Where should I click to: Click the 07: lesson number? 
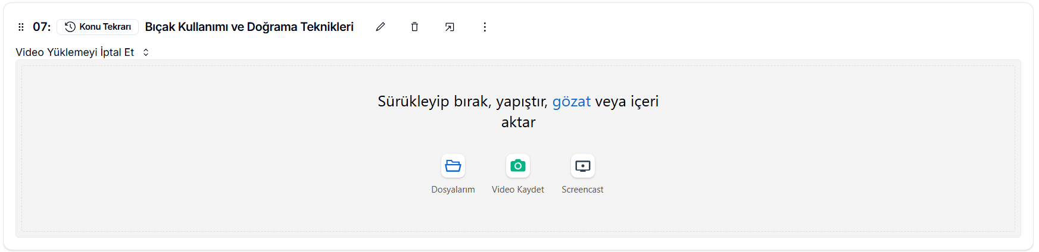pyautogui.click(x=42, y=27)
